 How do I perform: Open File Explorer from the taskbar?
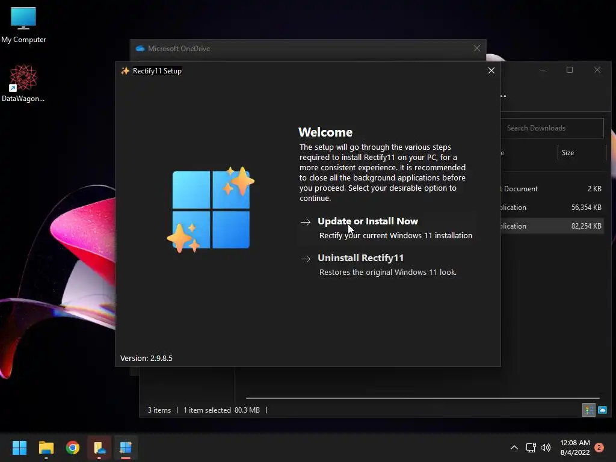tap(46, 448)
